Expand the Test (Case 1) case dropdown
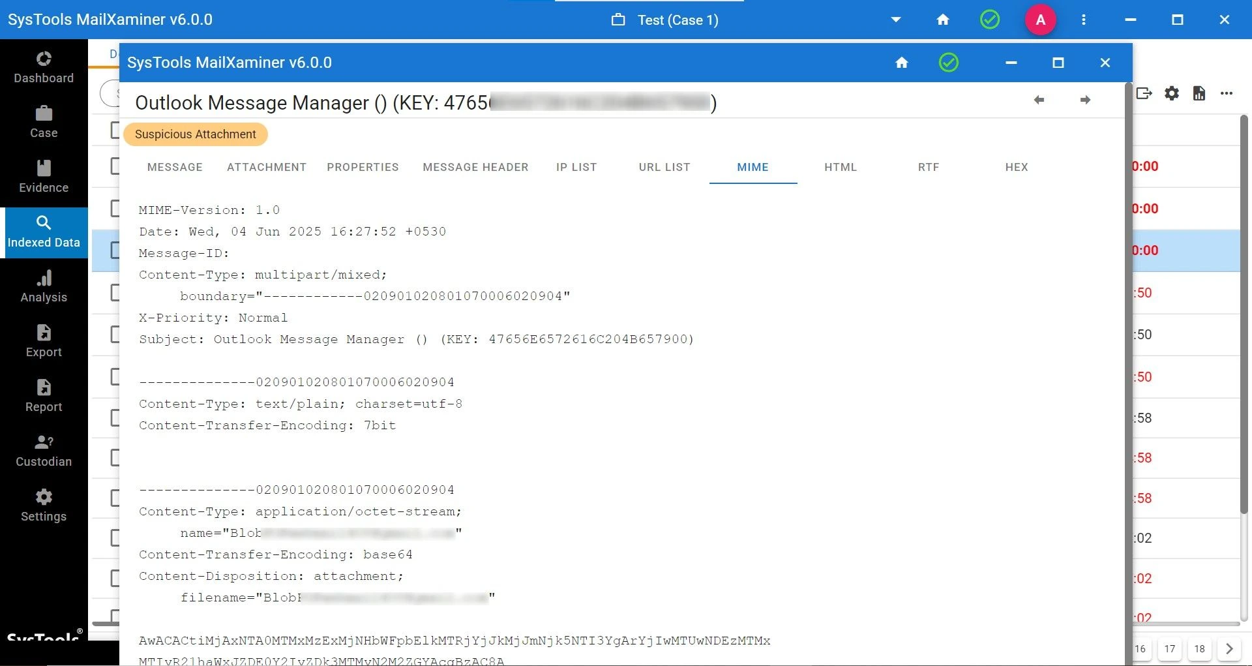 (x=896, y=20)
